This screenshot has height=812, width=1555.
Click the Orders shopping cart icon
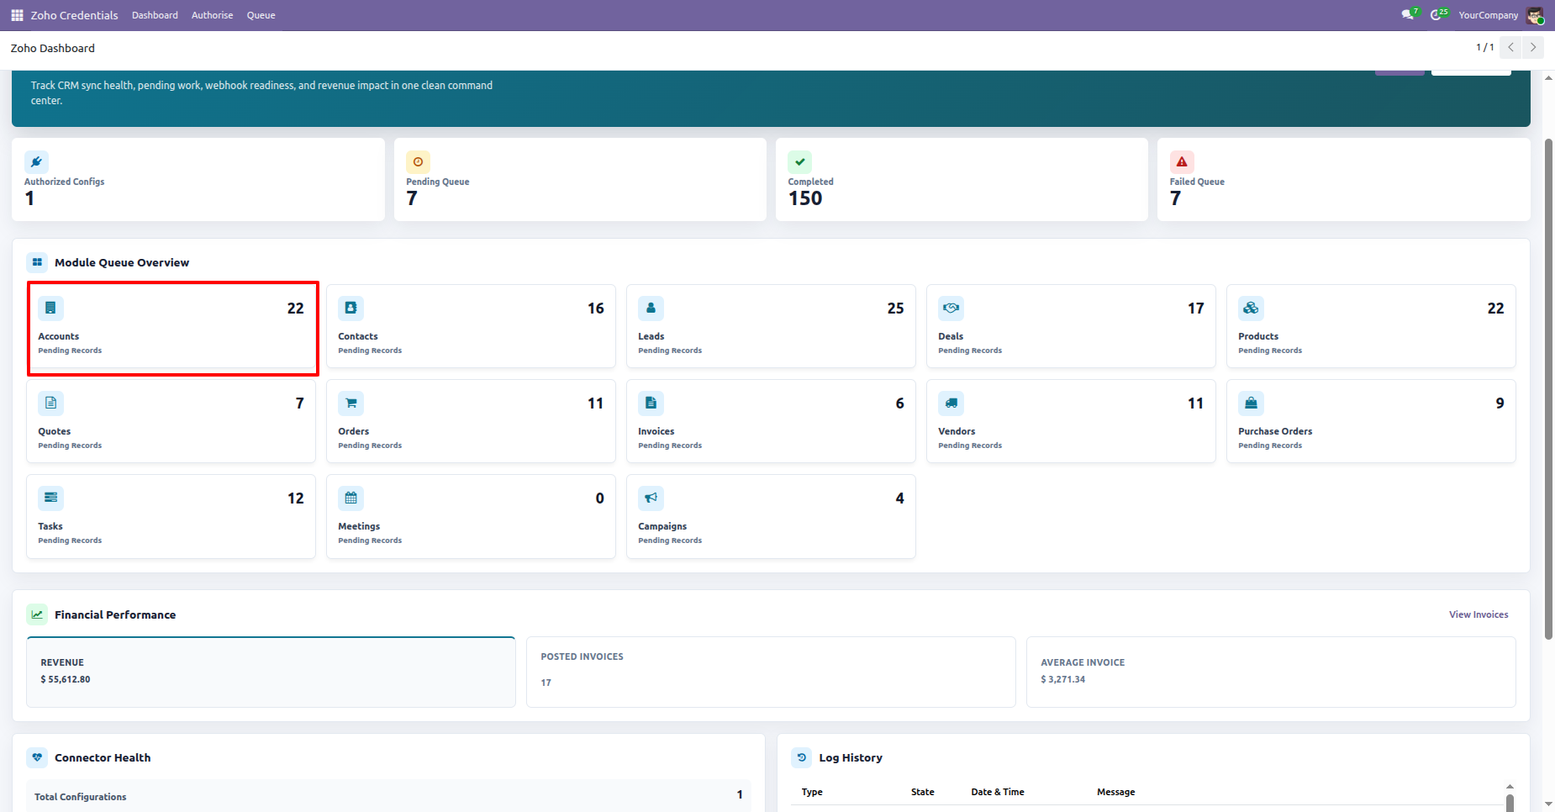pyautogui.click(x=351, y=403)
